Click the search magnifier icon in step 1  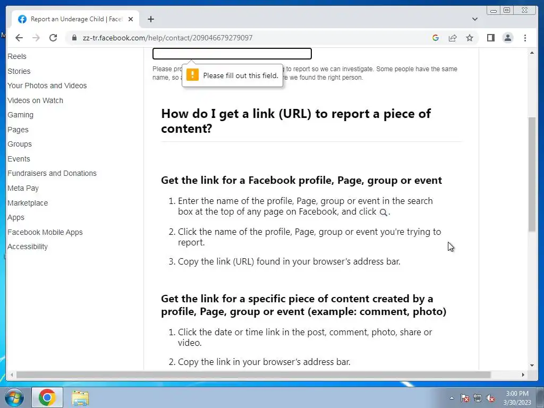(x=383, y=212)
